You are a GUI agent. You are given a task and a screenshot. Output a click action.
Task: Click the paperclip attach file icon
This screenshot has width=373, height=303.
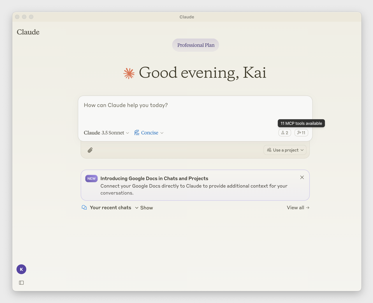pos(90,150)
